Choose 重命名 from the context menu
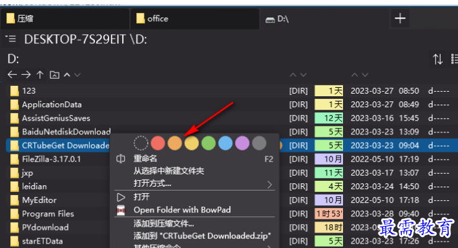The width and height of the screenshot is (458, 248). point(145,159)
